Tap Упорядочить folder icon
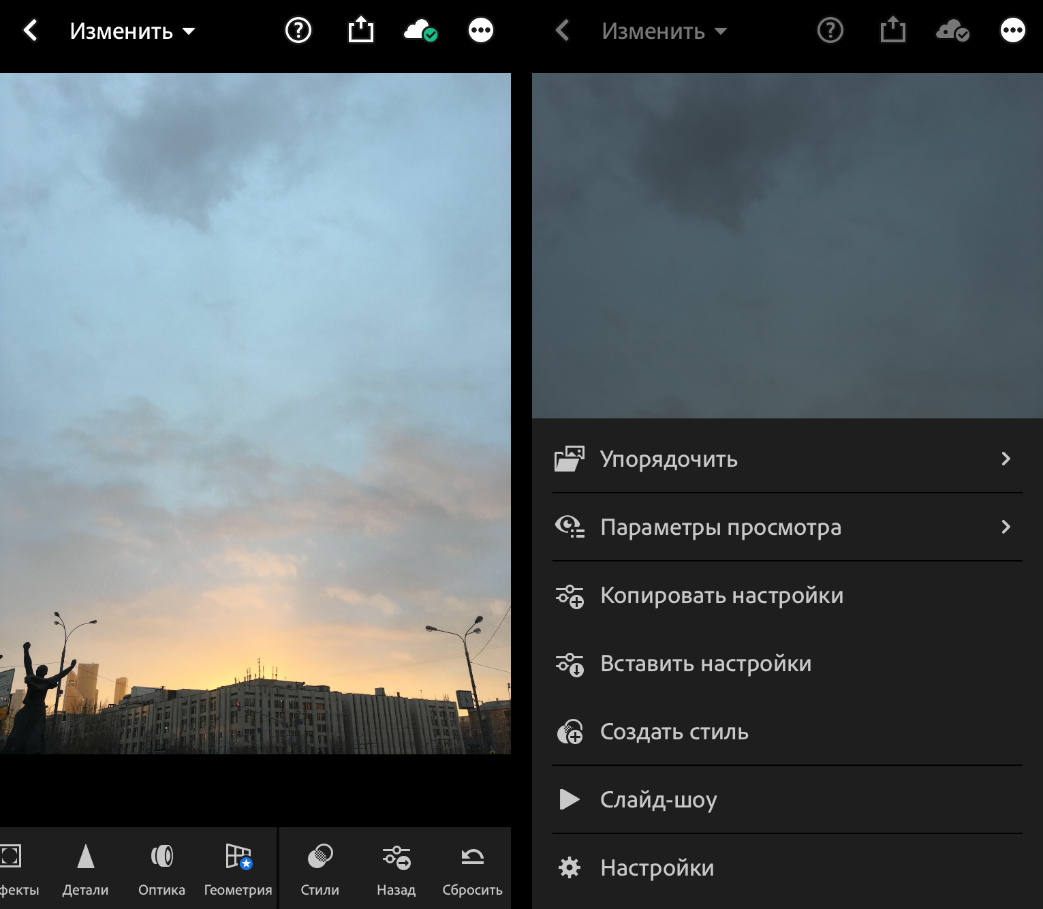1043x909 pixels. point(570,459)
